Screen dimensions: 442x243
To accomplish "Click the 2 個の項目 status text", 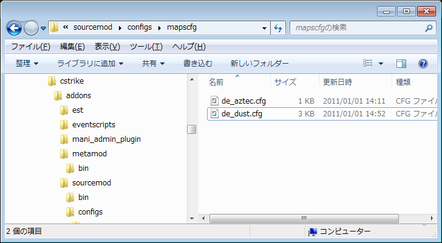I will [x=24, y=231].
